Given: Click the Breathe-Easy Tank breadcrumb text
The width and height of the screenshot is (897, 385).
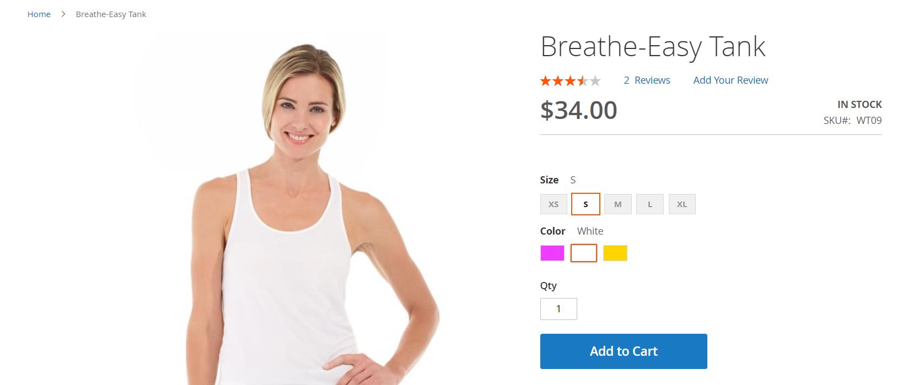Looking at the screenshot, I should point(111,14).
